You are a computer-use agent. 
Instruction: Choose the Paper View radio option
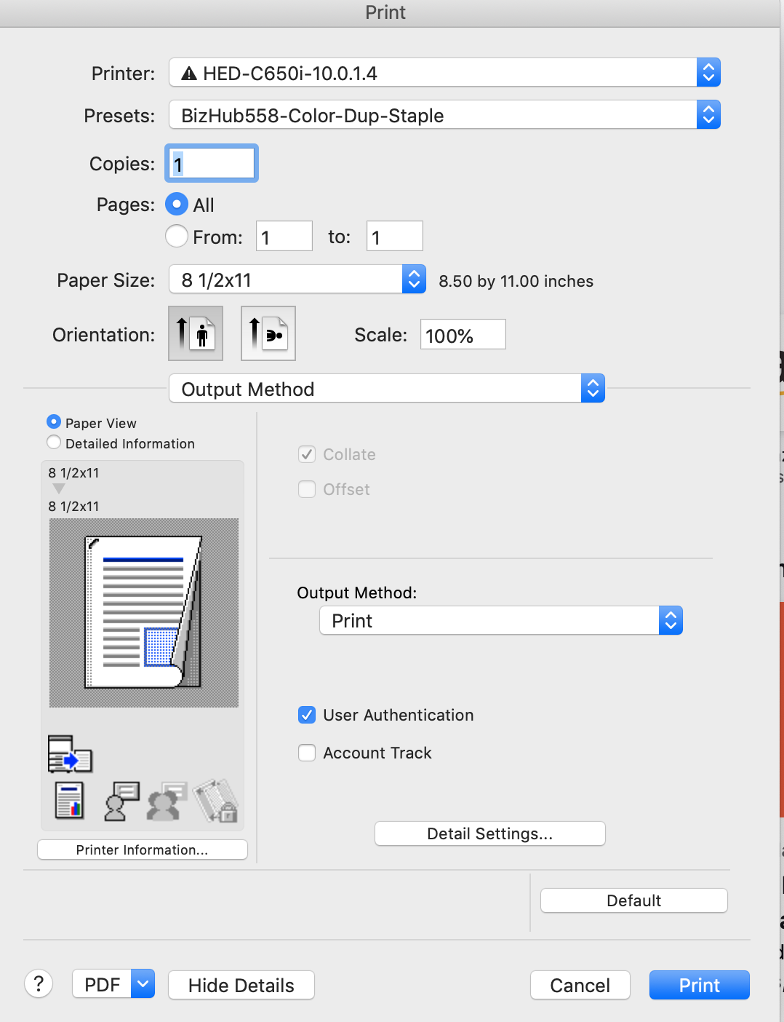coord(54,422)
